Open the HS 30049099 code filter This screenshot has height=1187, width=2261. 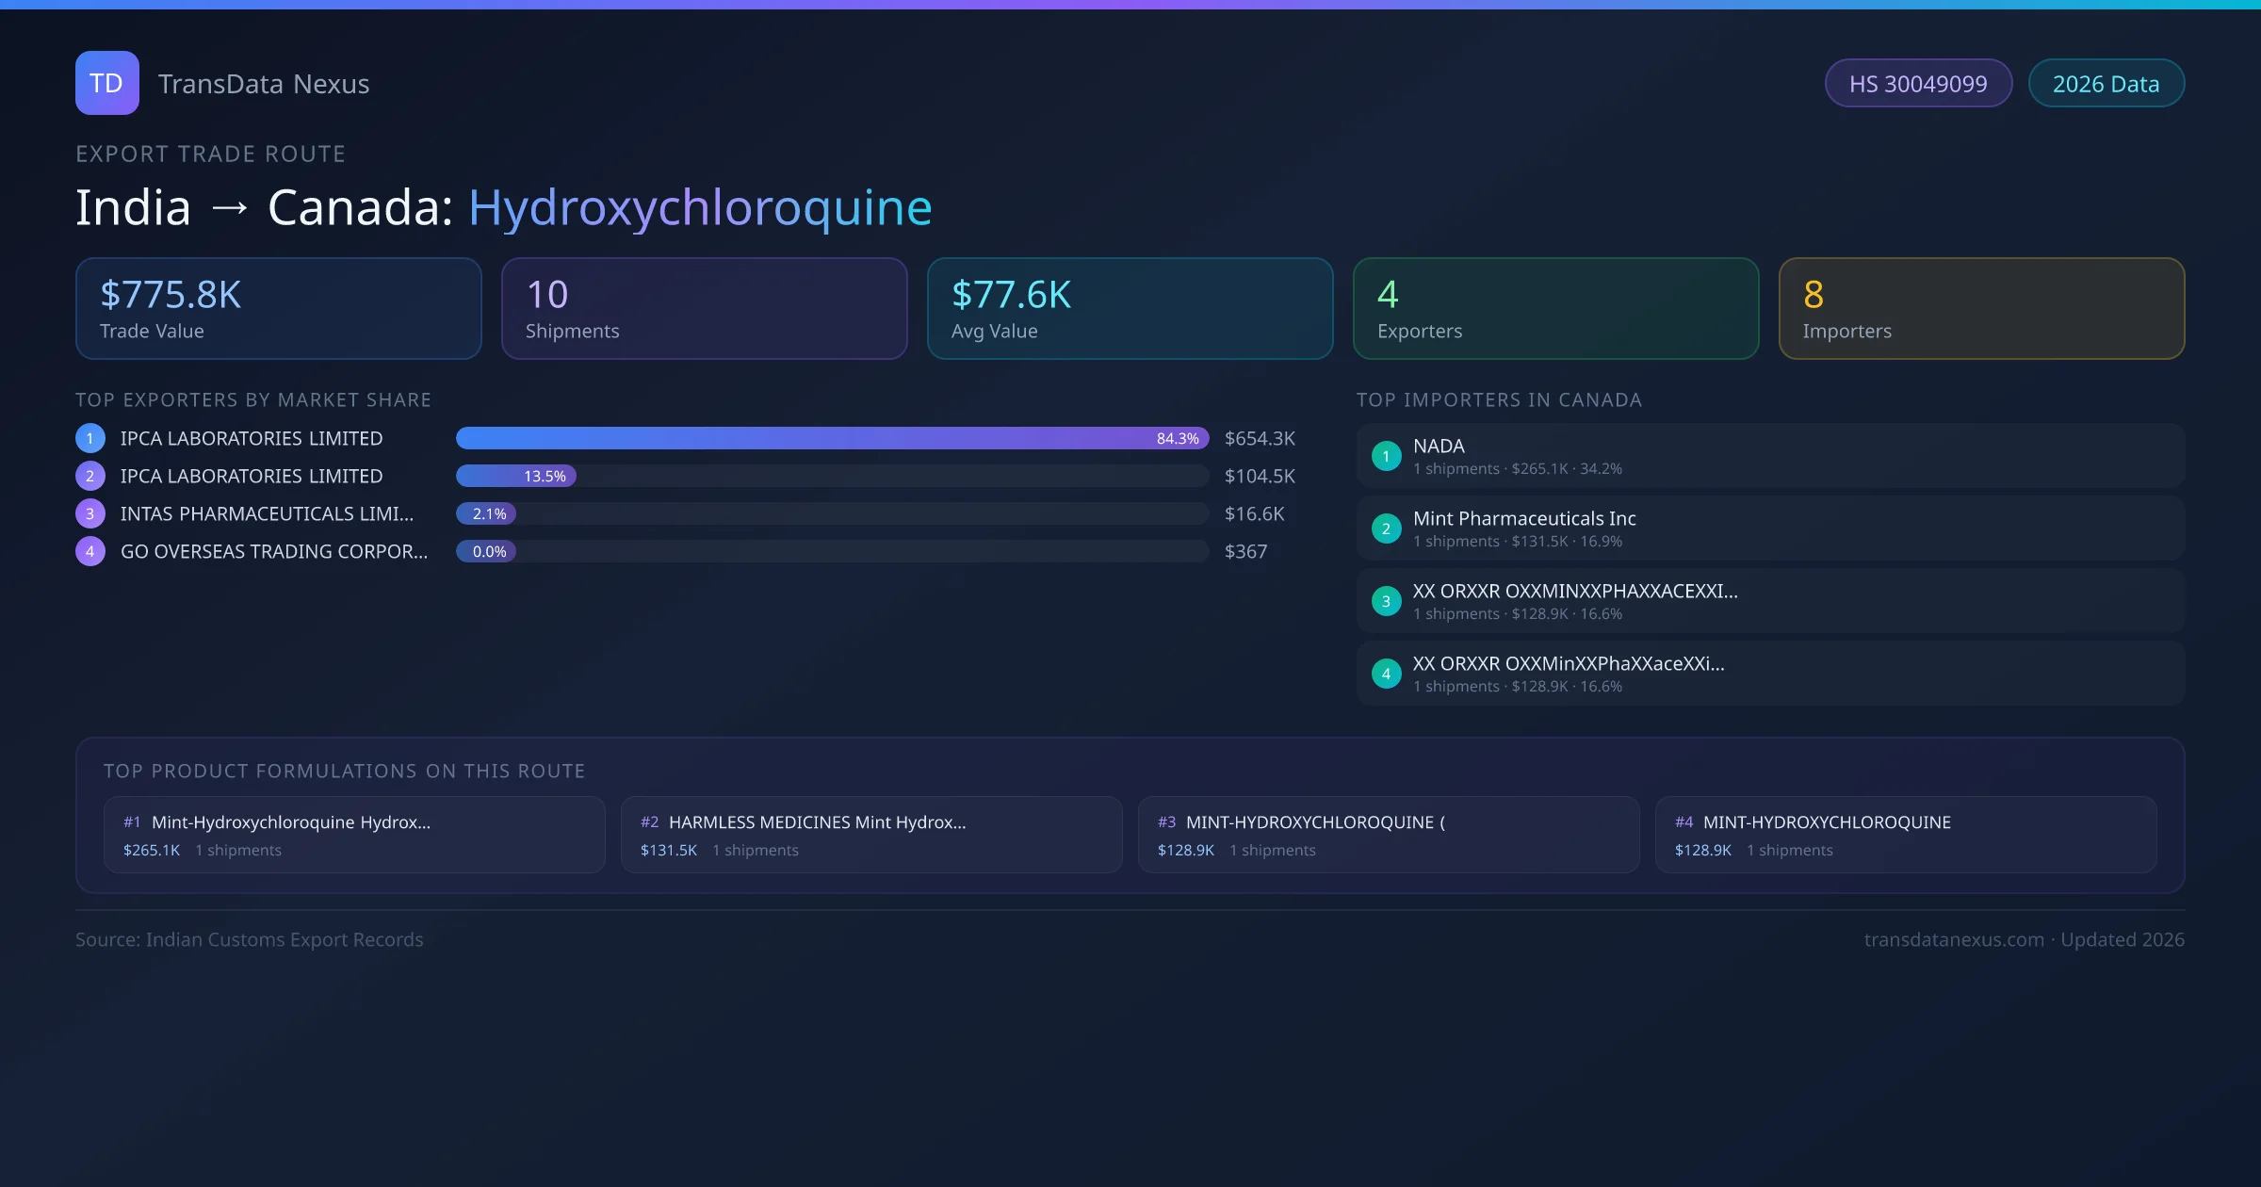(1918, 83)
